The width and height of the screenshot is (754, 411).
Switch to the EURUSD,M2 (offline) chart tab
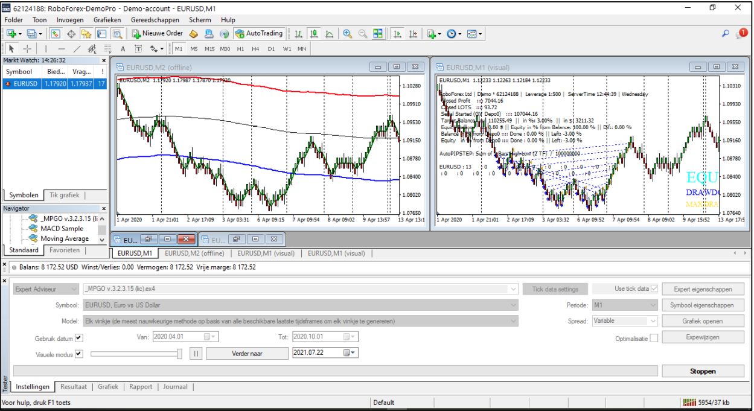(196, 253)
